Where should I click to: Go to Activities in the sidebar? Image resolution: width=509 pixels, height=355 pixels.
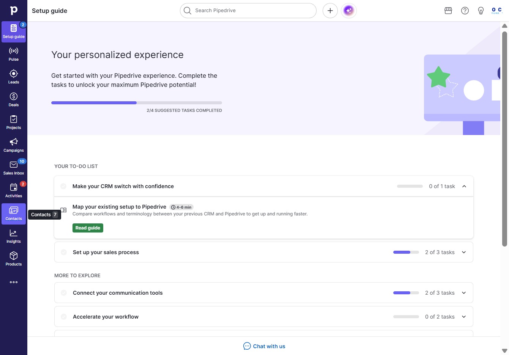[14, 191]
